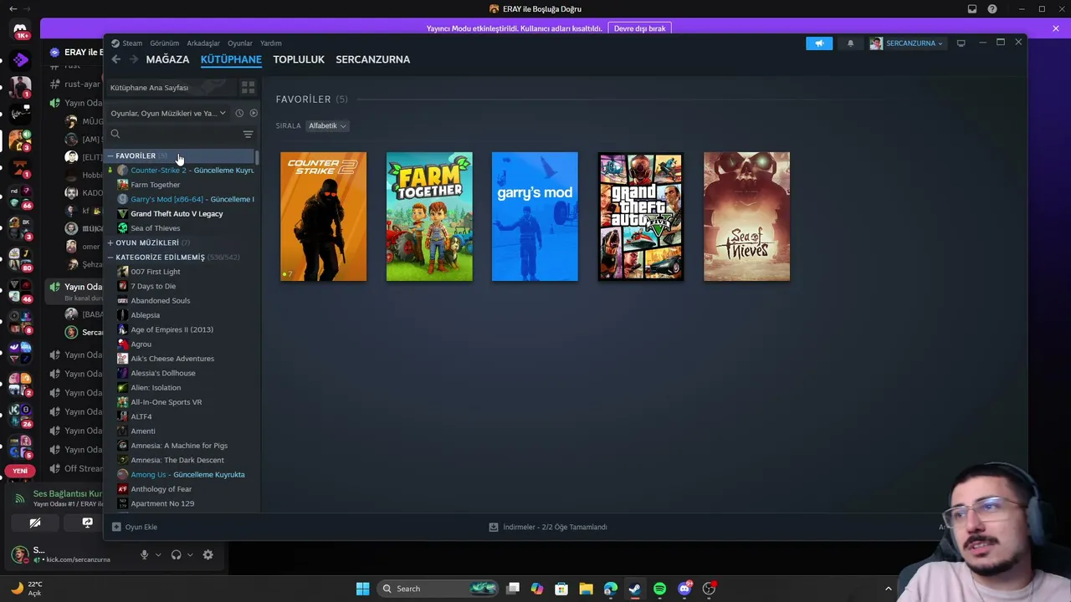Toggle Discord camera off button
This screenshot has height=602, width=1071.
35,523
